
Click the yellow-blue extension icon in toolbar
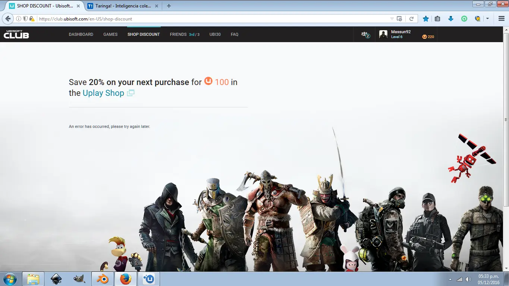[477, 19]
